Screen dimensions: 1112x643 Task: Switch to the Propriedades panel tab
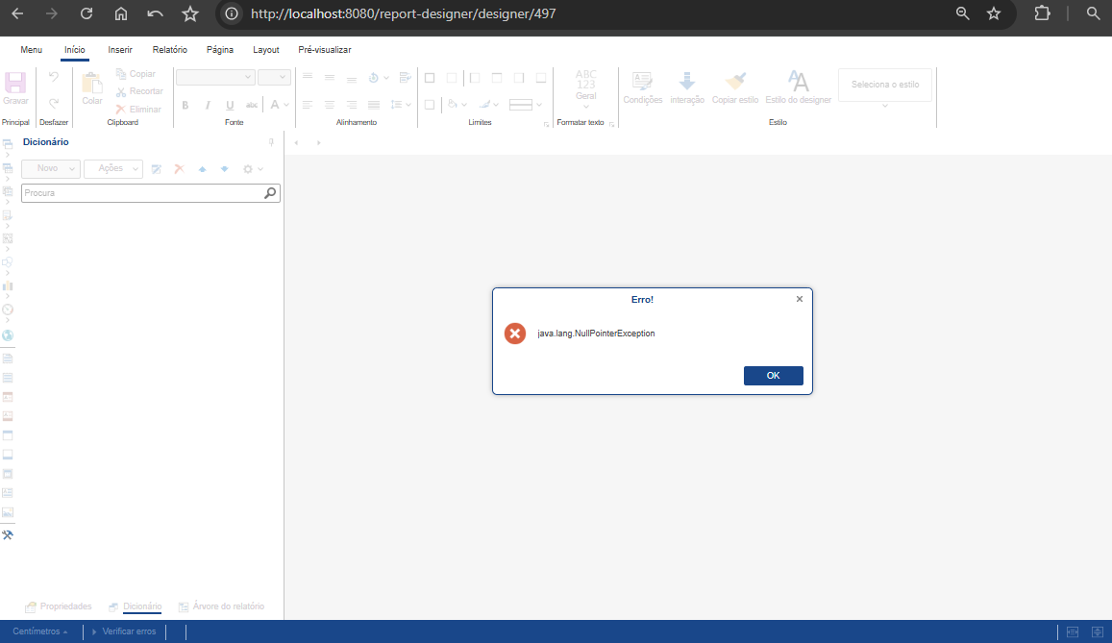[x=59, y=606]
